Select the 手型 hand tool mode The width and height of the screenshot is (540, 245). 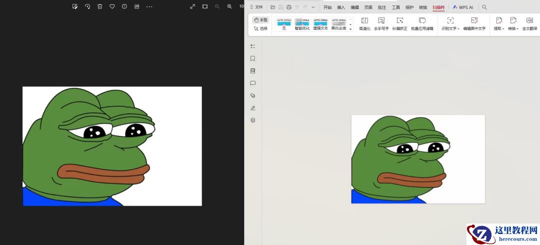click(x=260, y=20)
